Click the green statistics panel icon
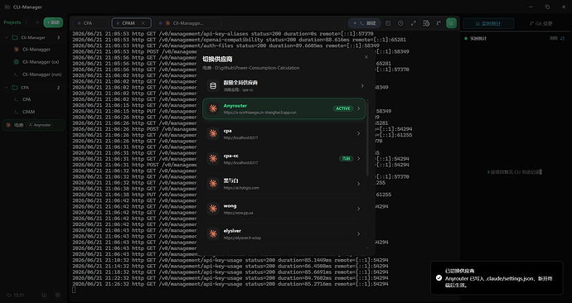The image size is (572, 303). click(451, 23)
